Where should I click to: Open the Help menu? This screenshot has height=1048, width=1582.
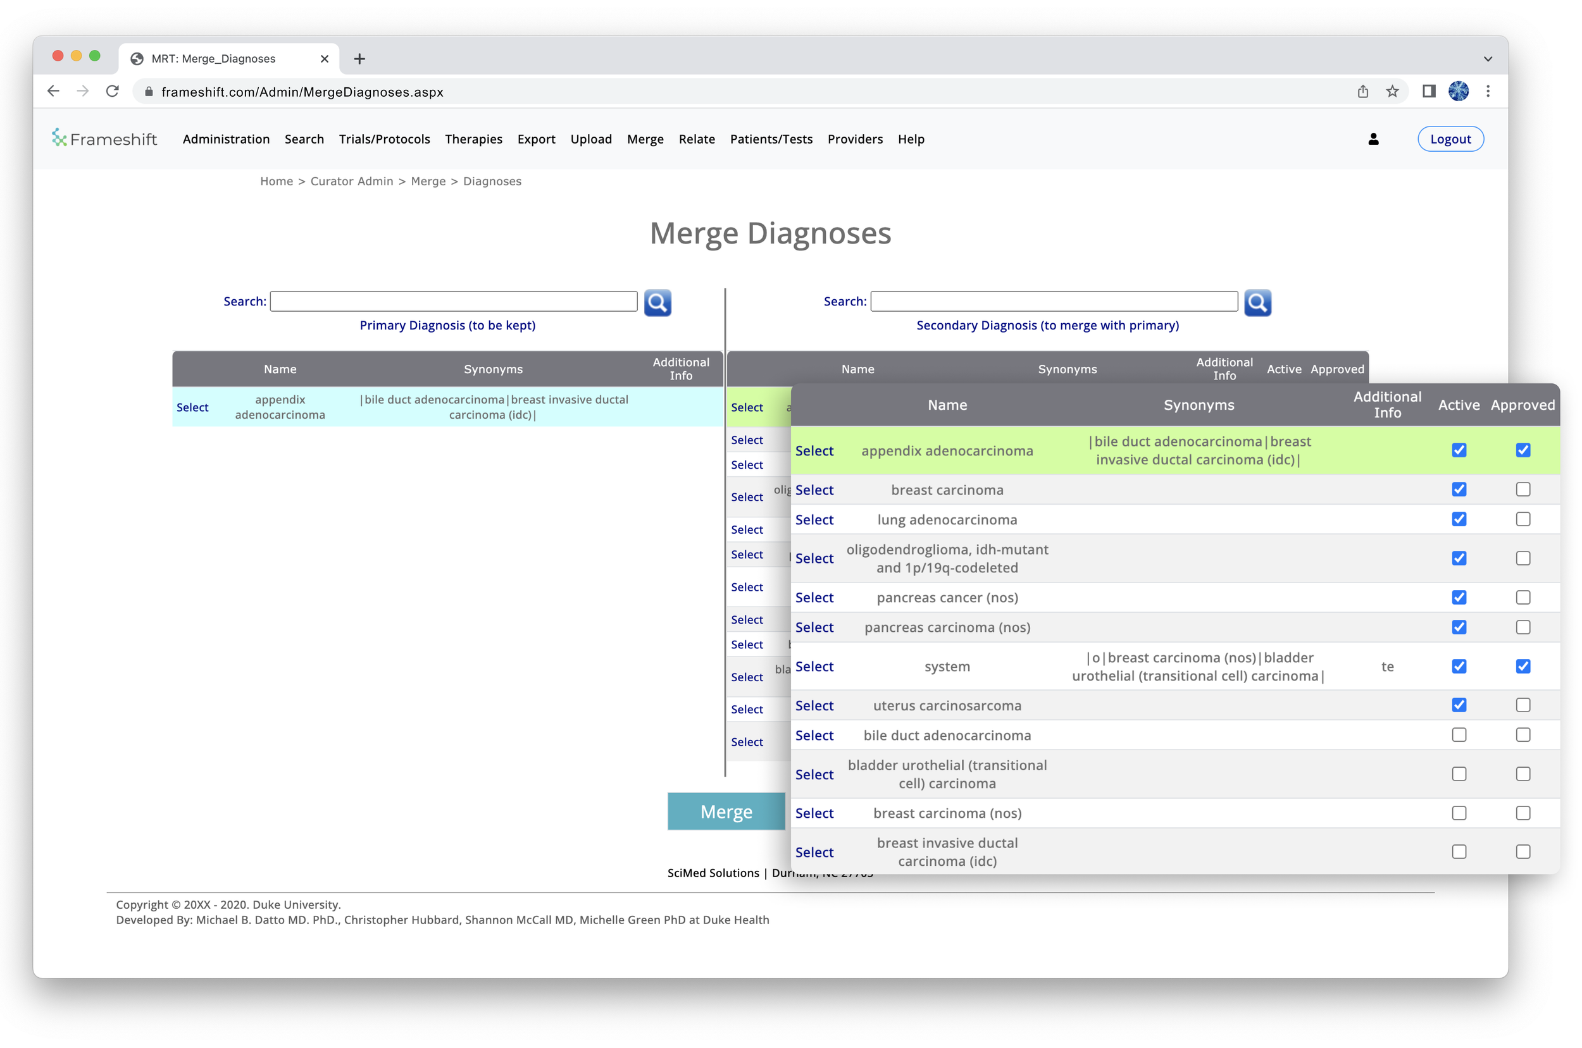click(911, 139)
